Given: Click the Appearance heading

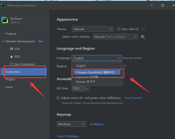Looking at the screenshot, I should pyautogui.click(x=67, y=19).
